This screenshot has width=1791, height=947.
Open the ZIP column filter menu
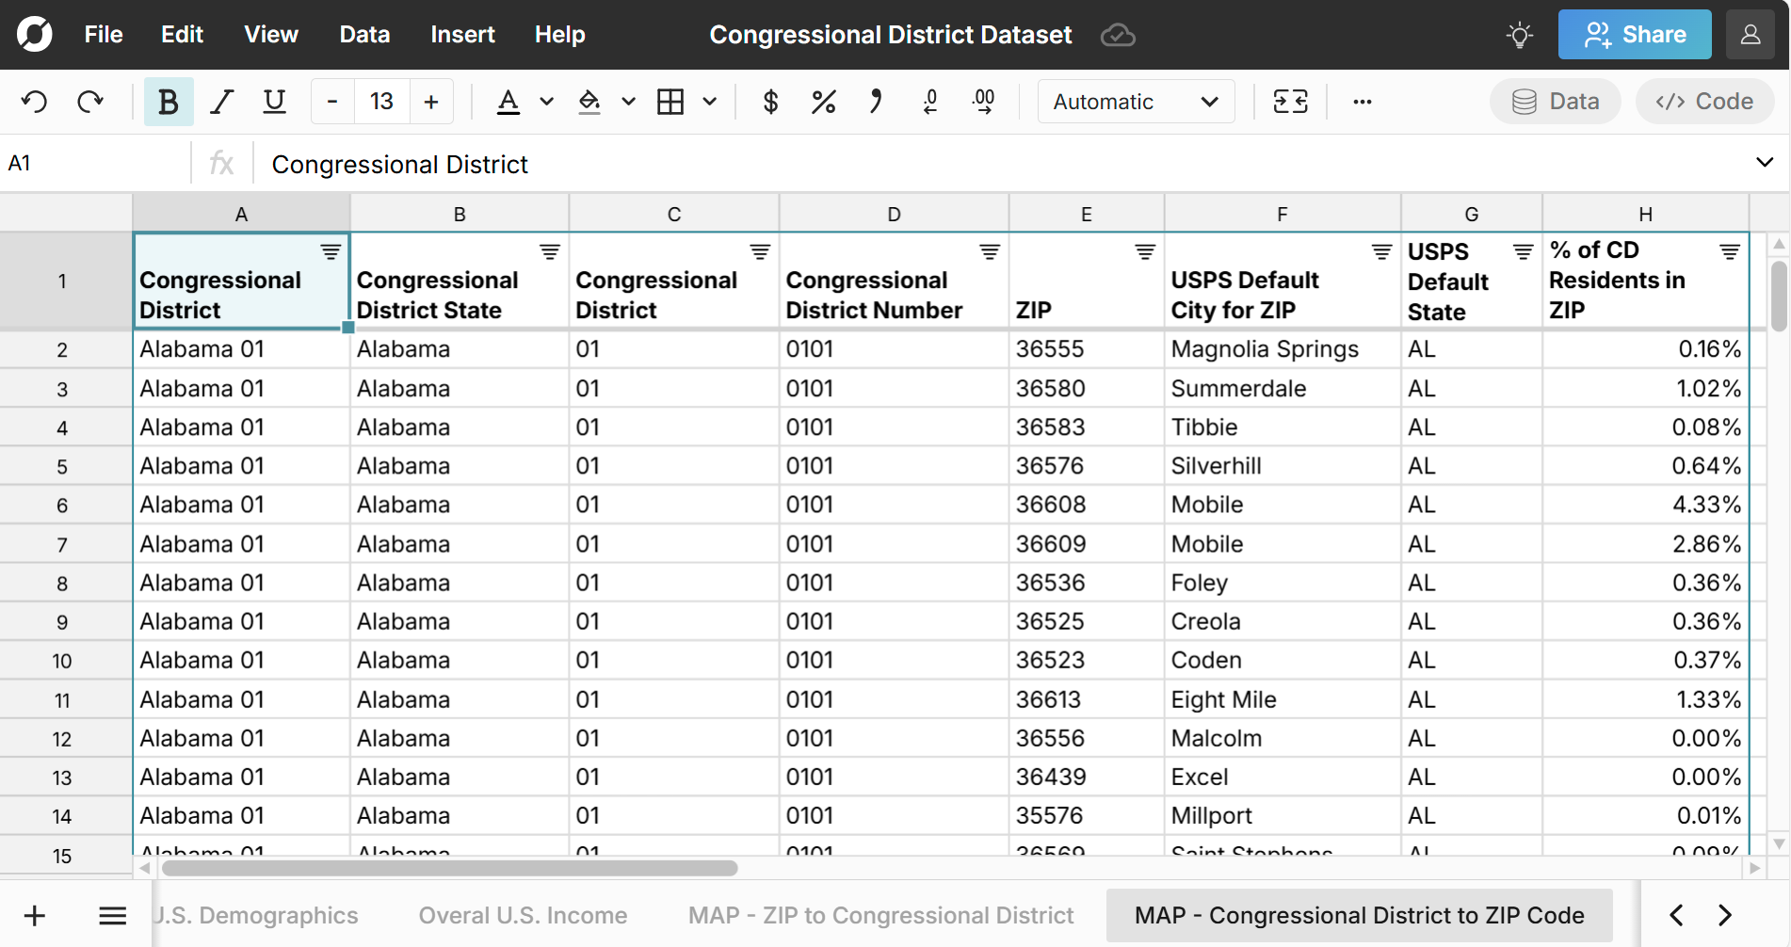[1144, 252]
